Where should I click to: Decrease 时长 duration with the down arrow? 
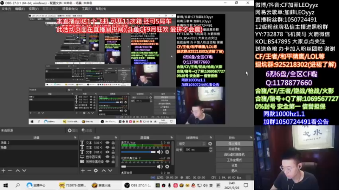[211, 151]
